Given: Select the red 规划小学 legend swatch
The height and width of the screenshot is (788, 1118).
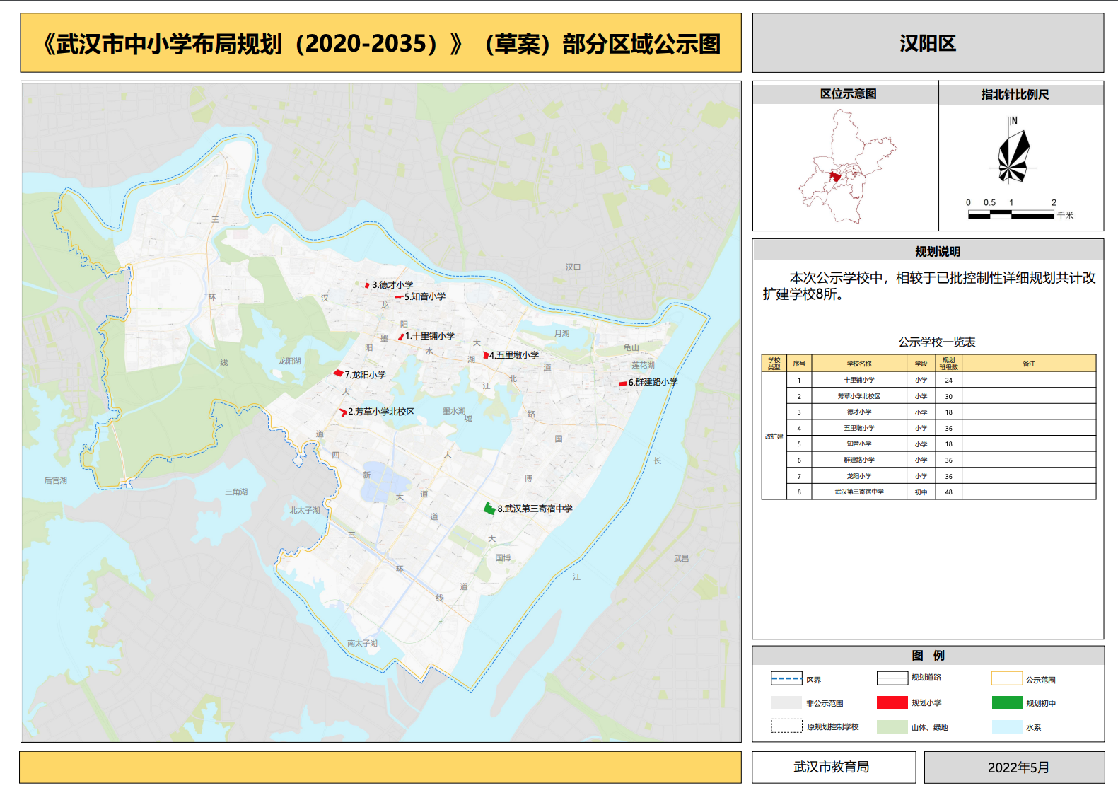Looking at the screenshot, I should tap(892, 702).
